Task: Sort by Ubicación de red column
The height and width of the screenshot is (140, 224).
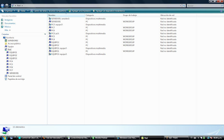Action: click(178, 15)
